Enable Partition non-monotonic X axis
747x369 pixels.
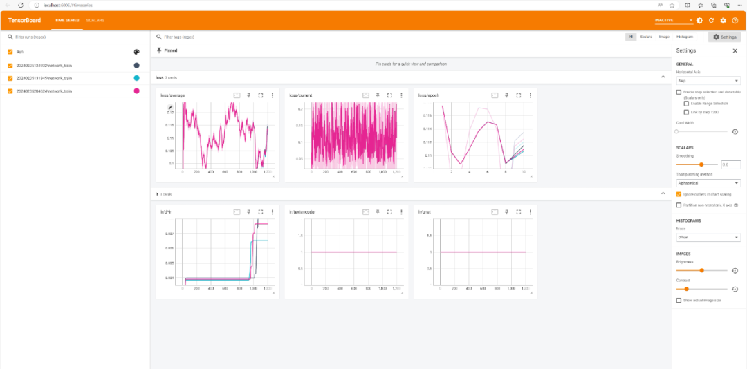tap(679, 205)
